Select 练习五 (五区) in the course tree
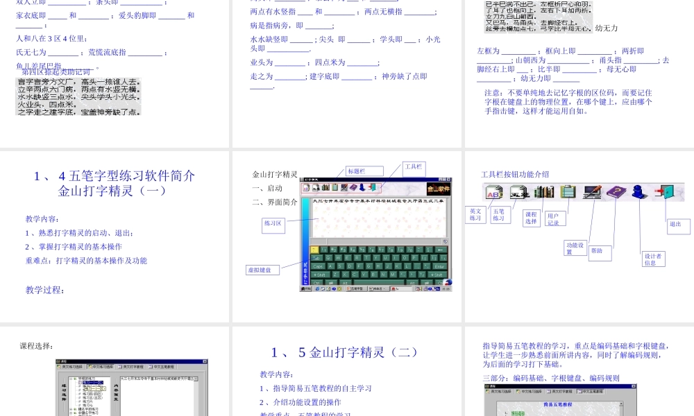 pyautogui.click(x=92, y=397)
